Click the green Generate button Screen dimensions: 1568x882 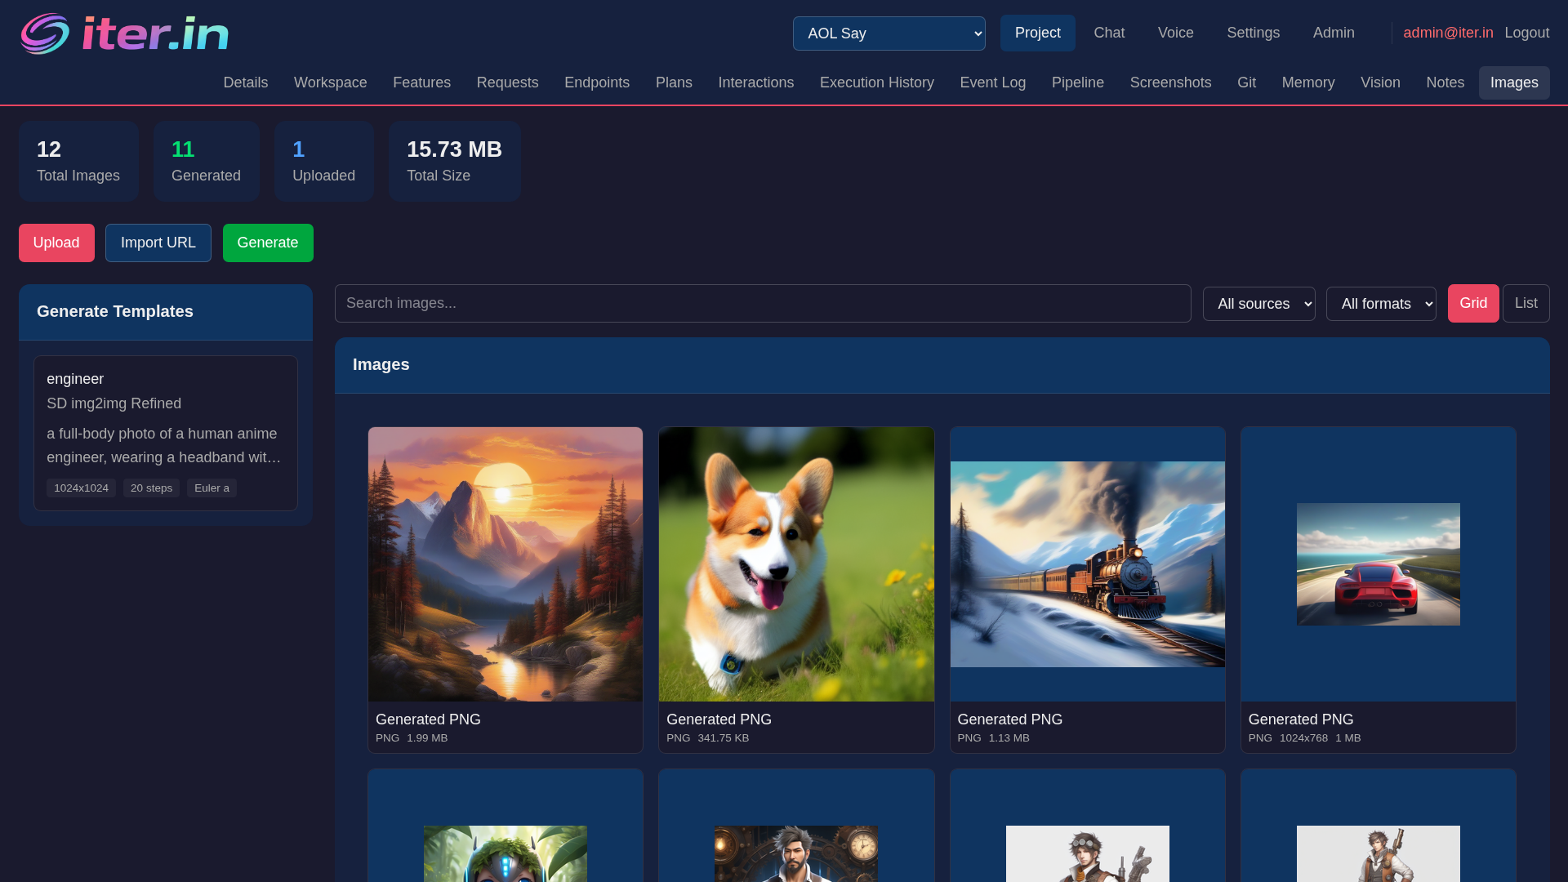[267, 243]
